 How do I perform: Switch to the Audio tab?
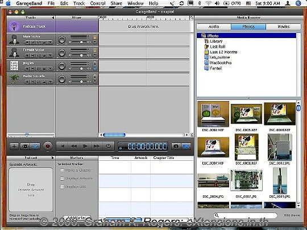(214, 27)
